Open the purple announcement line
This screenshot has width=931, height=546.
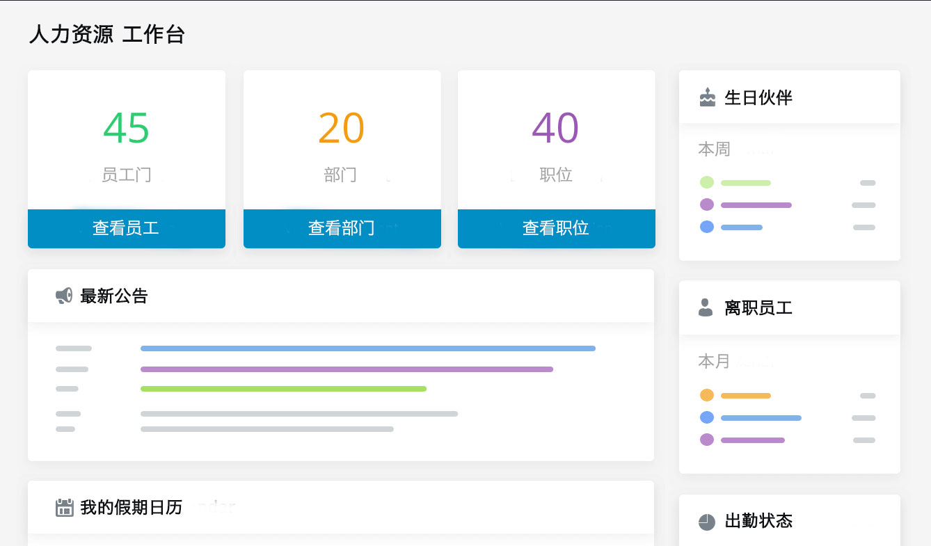coord(347,369)
